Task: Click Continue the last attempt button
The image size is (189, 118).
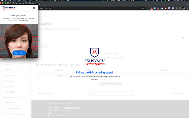Action: (111, 84)
